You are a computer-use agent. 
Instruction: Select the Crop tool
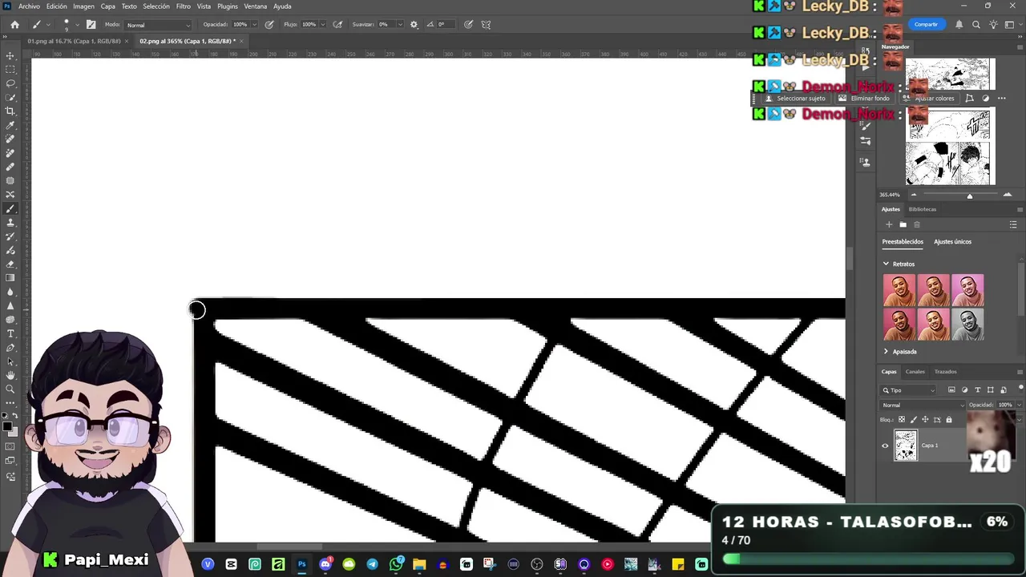click(10, 111)
